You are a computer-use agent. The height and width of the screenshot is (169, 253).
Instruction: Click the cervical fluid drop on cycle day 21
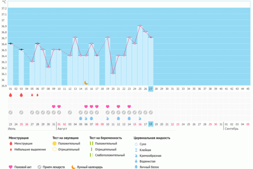(118, 118)
